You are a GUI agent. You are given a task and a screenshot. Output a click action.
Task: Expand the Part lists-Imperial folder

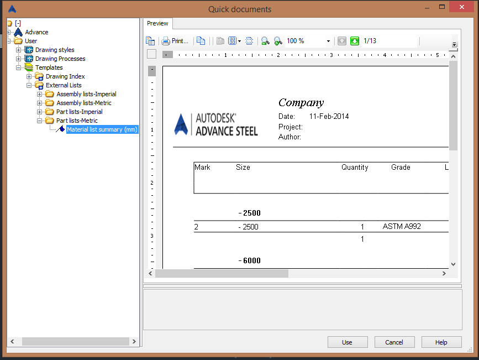[x=39, y=112]
